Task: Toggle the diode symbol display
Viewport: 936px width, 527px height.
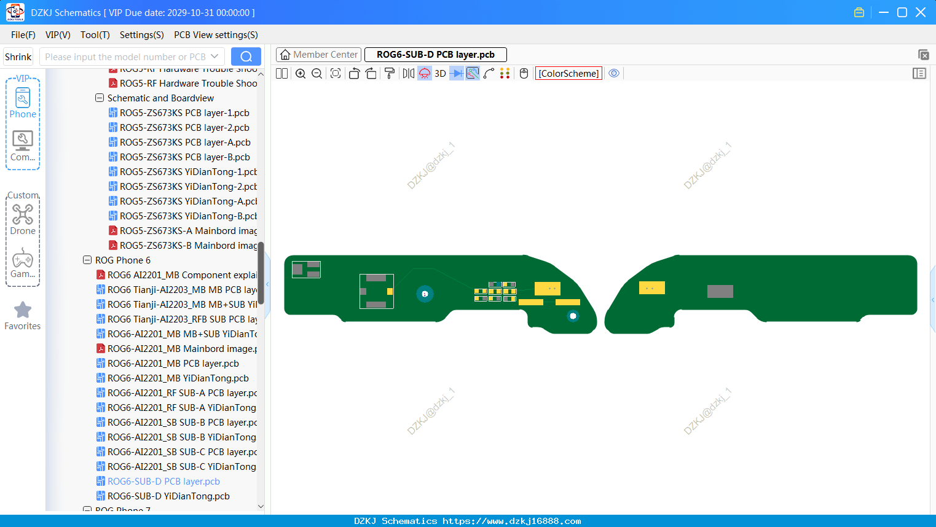Action: [x=457, y=74]
